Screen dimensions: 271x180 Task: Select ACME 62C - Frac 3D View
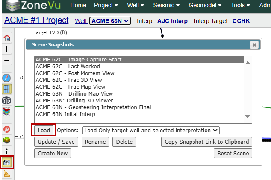pos(139,80)
